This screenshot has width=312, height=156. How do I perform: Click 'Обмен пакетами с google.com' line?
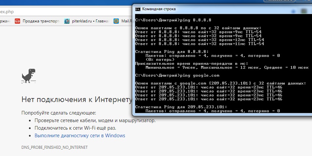pyautogui.click(x=221, y=83)
